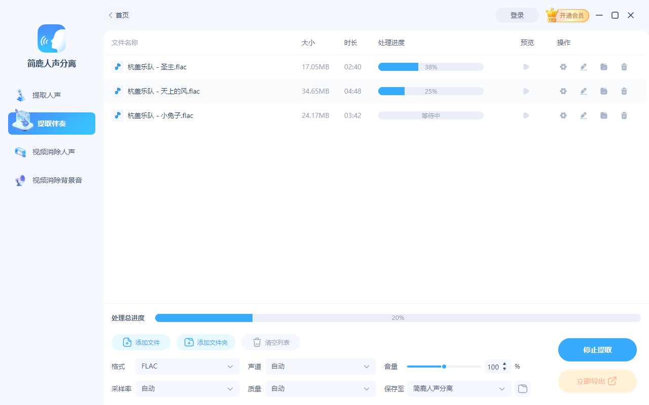Viewport: 649px width, 405px height.
Task: Go back to 首页
Action: click(x=119, y=15)
